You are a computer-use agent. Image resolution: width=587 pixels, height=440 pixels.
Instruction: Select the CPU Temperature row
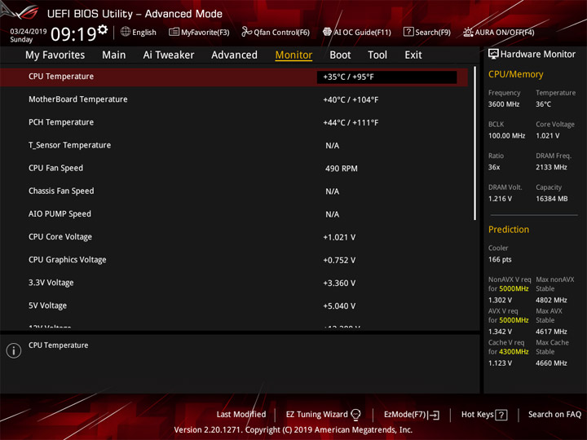(234, 77)
